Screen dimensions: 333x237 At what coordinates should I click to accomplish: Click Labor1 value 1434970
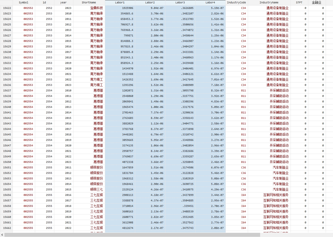point(127,69)
